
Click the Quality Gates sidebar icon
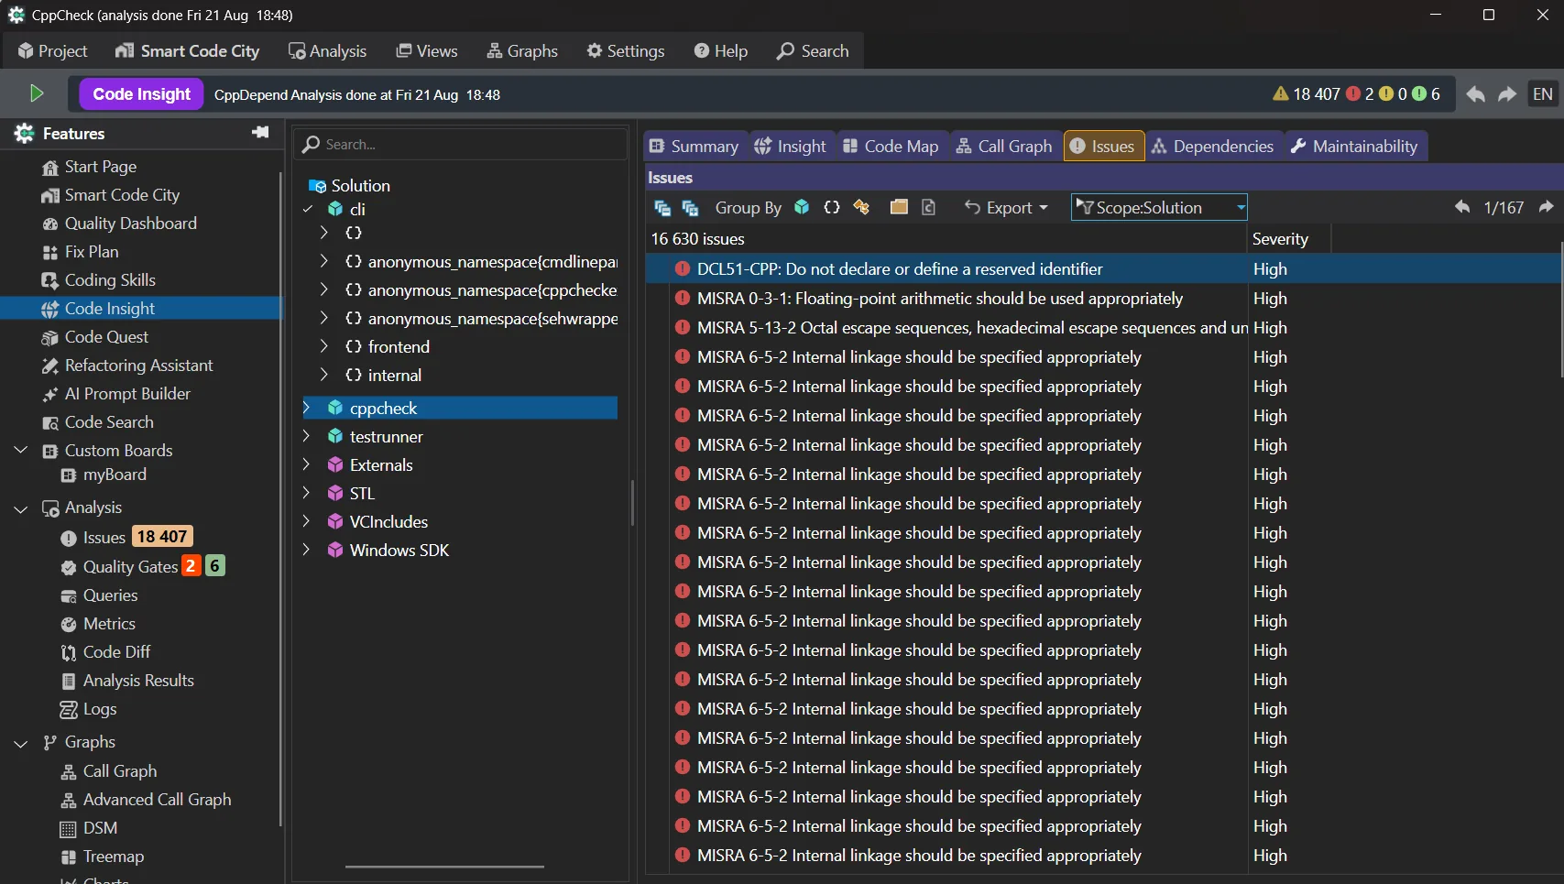tap(69, 567)
